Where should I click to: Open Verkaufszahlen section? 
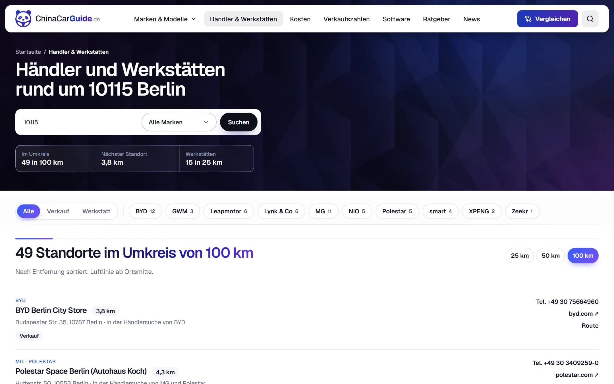[347, 19]
